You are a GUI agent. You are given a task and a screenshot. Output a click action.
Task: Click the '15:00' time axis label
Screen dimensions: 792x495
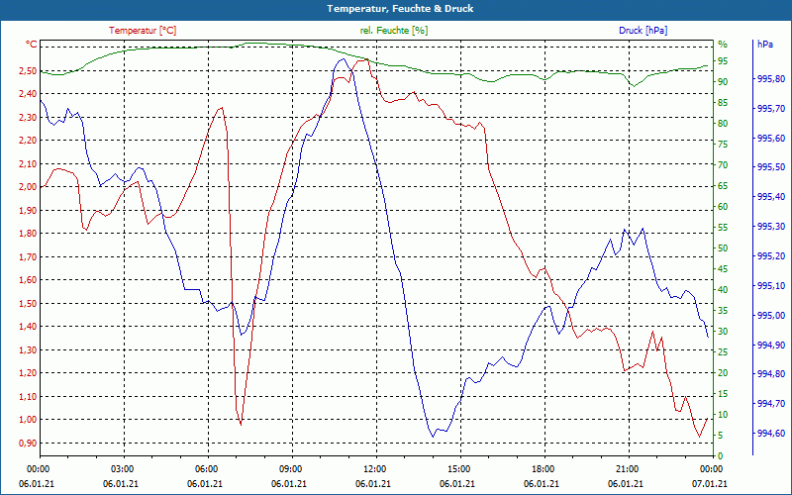[x=458, y=469]
